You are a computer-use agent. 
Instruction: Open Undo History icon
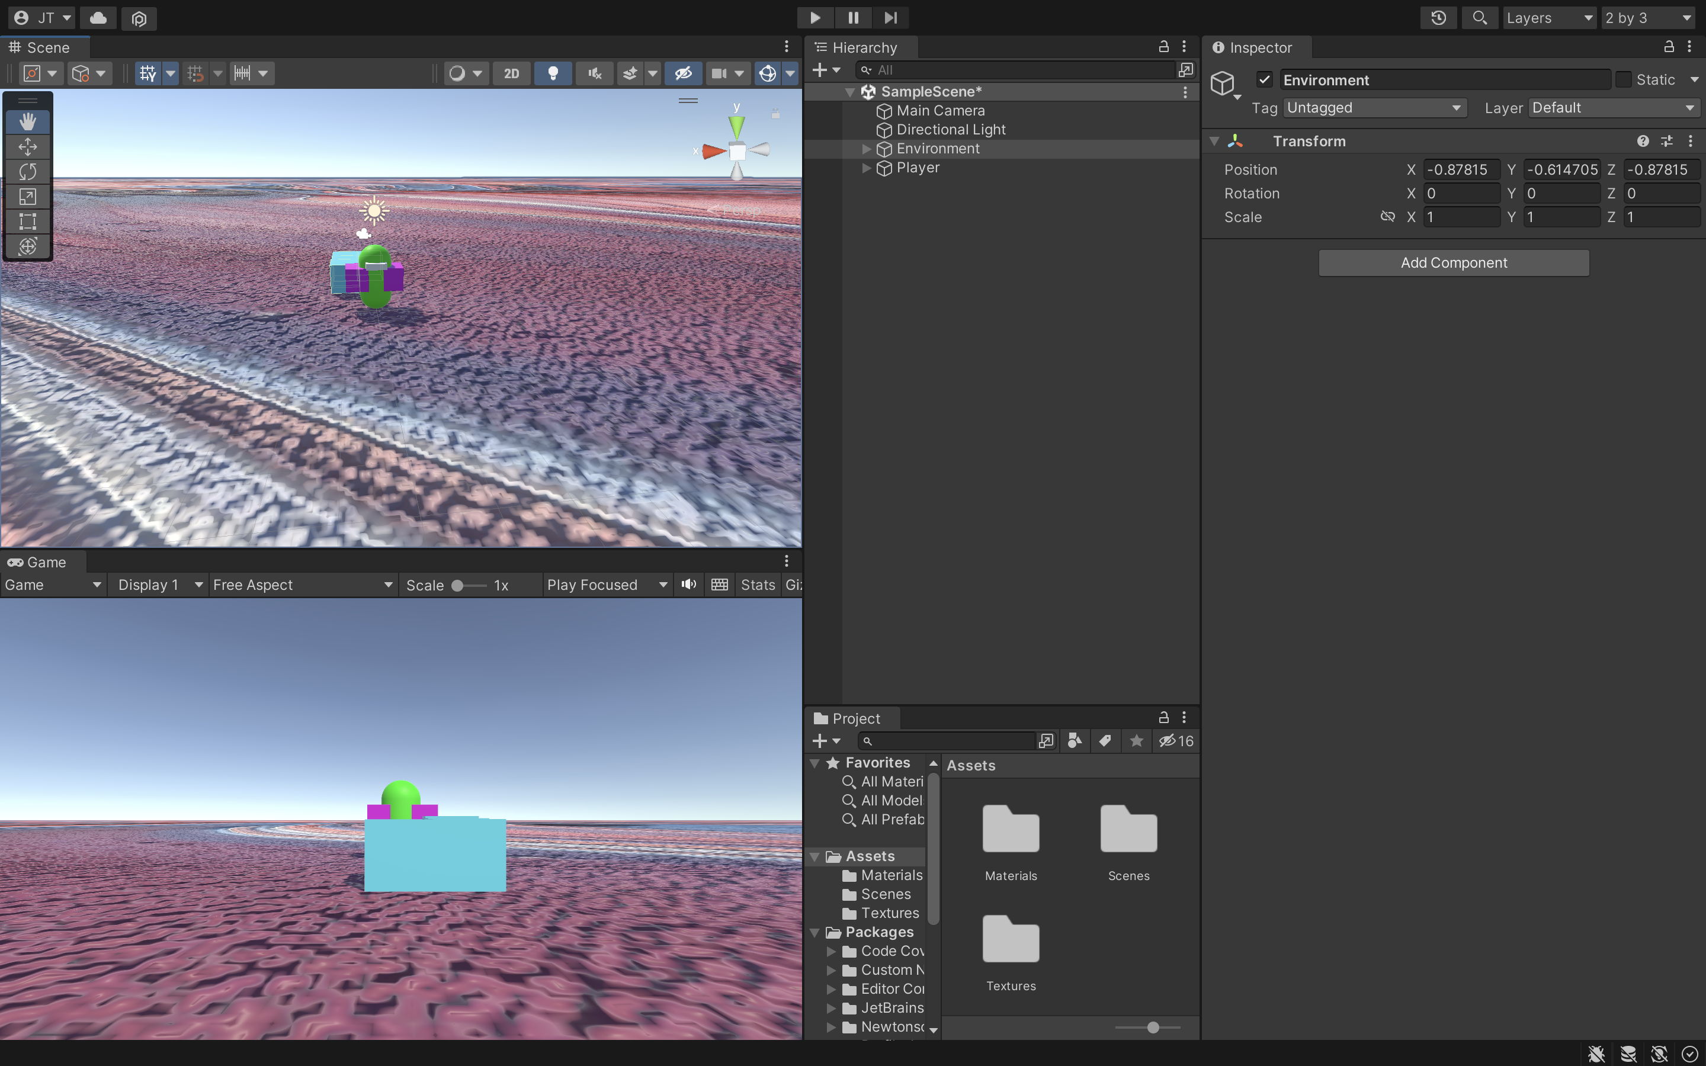[x=1439, y=18]
